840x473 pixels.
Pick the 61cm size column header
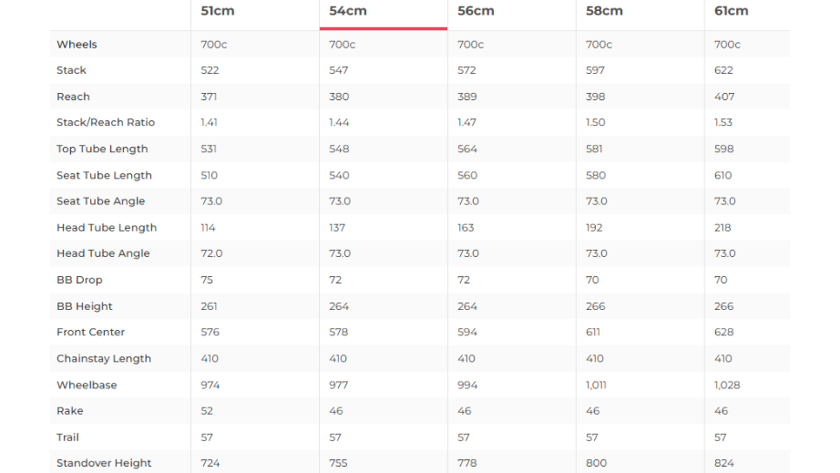point(731,11)
